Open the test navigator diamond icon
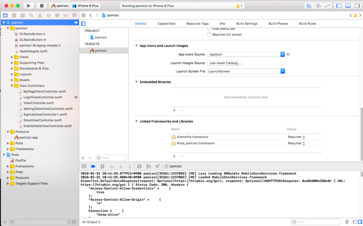This screenshot has width=363, height=226. pyautogui.click(x=48, y=15)
